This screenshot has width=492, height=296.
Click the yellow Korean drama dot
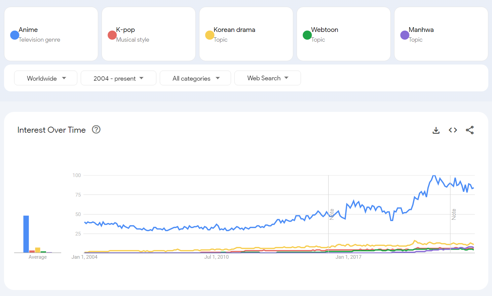click(210, 35)
